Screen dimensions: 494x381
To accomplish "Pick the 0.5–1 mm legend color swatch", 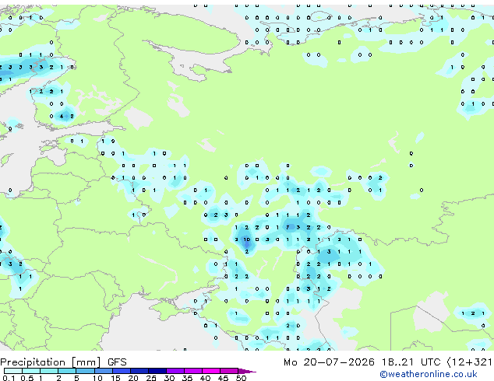I will point(31,371).
